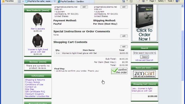Viewport: 185px width, 104px height.
Task: Click the Zen Cart logo banner
Action: [145, 74]
